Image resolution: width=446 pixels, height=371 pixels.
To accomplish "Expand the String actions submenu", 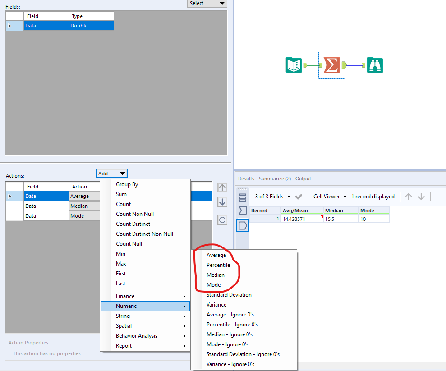I will tap(123, 316).
